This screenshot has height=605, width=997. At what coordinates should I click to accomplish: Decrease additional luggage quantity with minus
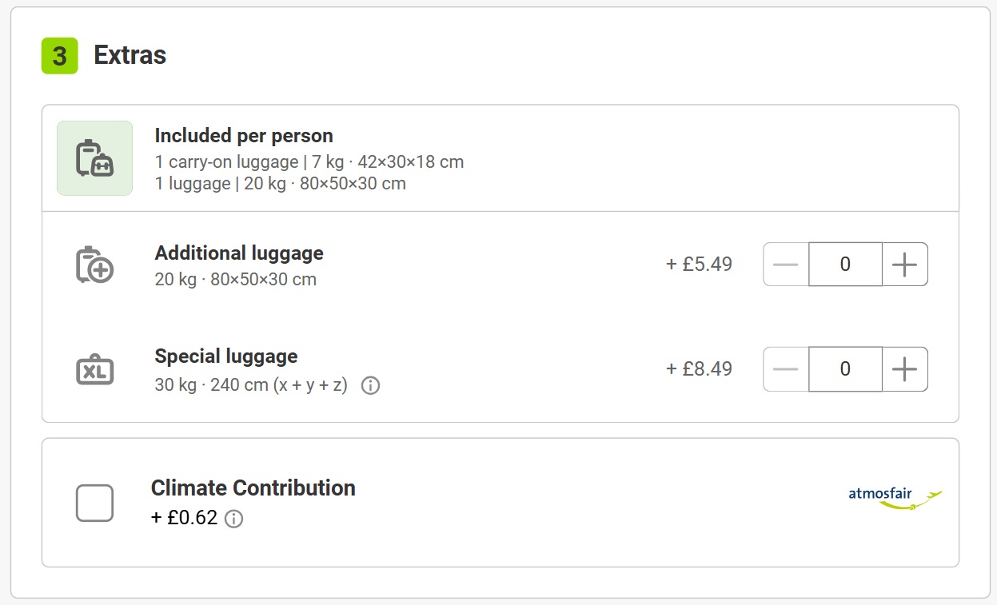click(x=786, y=265)
